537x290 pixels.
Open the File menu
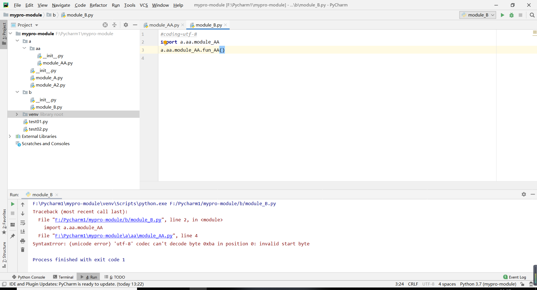(x=17, y=5)
